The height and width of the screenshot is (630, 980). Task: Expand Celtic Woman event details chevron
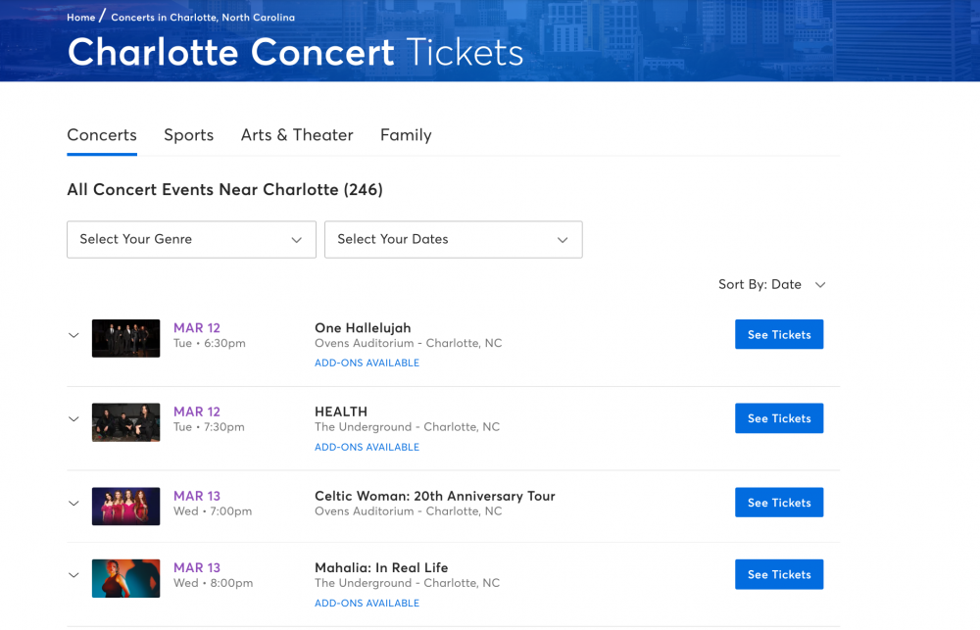(73, 504)
